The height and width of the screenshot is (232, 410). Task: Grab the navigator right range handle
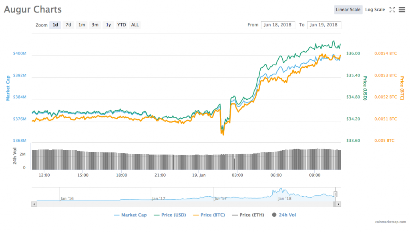(x=335, y=194)
